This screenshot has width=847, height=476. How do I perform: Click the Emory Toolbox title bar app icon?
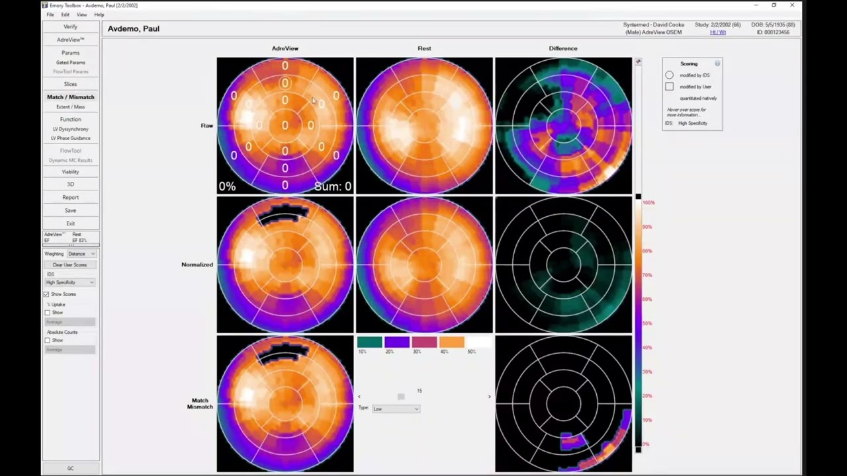tap(45, 5)
